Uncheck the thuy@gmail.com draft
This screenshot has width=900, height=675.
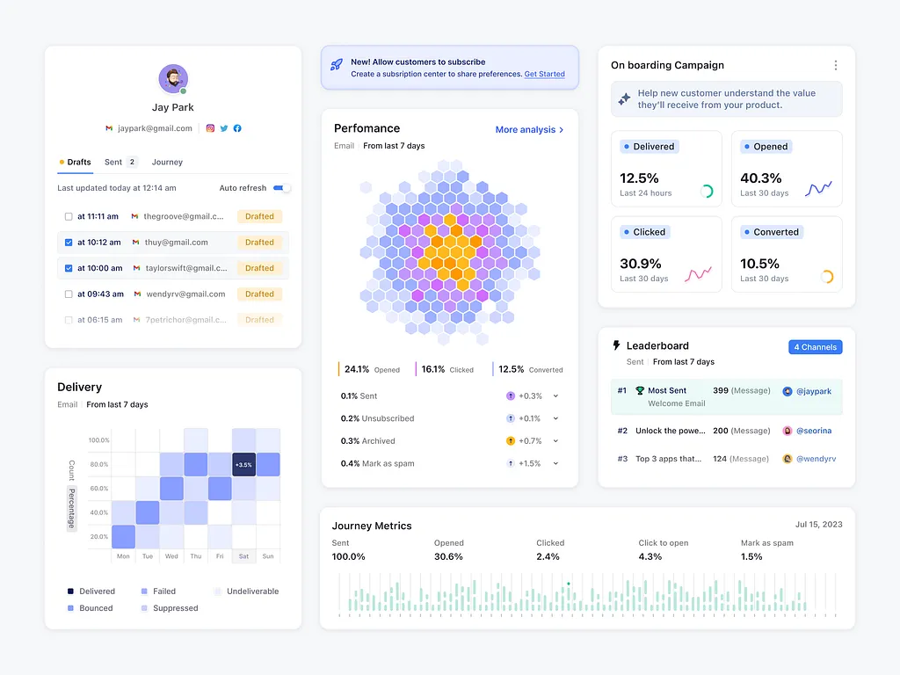[x=69, y=242]
